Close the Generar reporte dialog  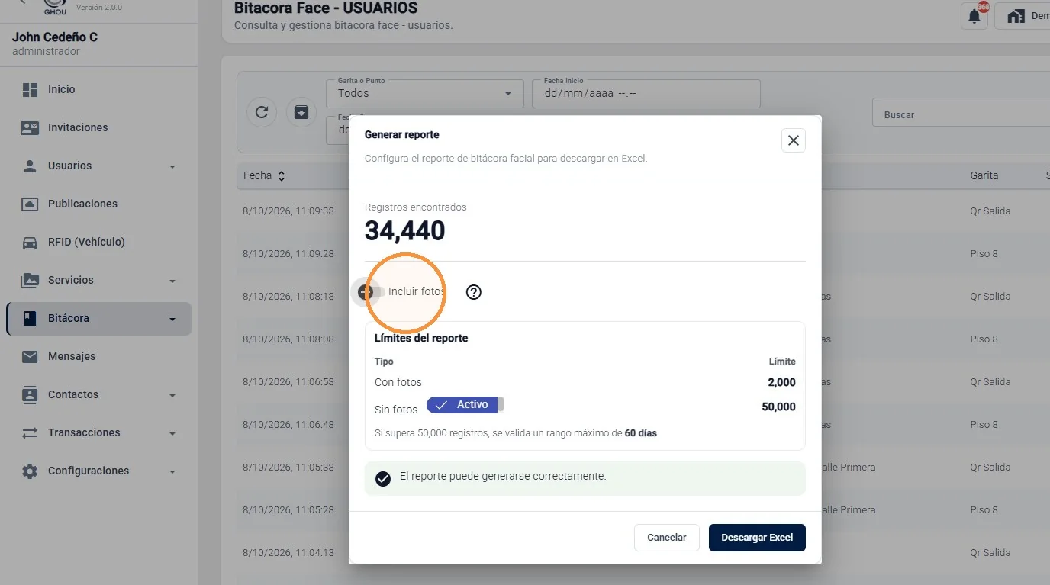pyautogui.click(x=794, y=140)
